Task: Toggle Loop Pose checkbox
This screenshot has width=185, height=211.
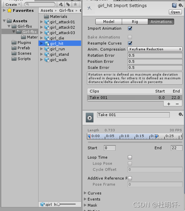Action: click(130, 163)
